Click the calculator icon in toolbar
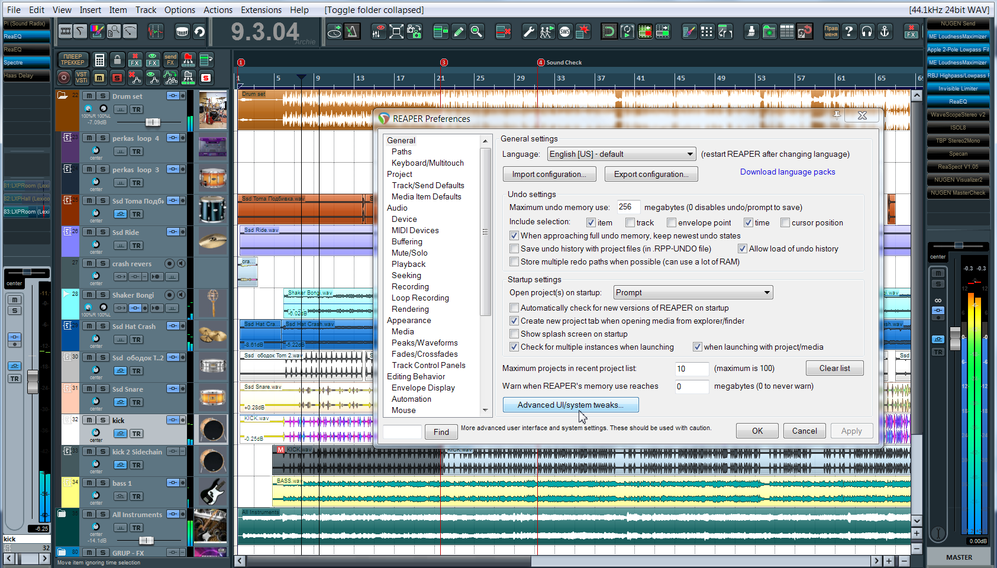The image size is (997, 568). pyautogui.click(x=99, y=60)
